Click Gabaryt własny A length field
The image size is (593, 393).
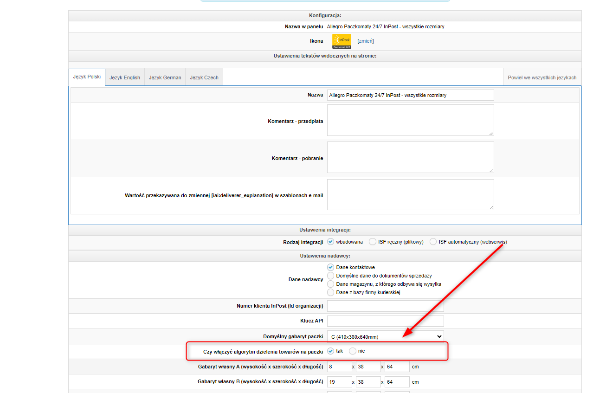click(x=397, y=367)
